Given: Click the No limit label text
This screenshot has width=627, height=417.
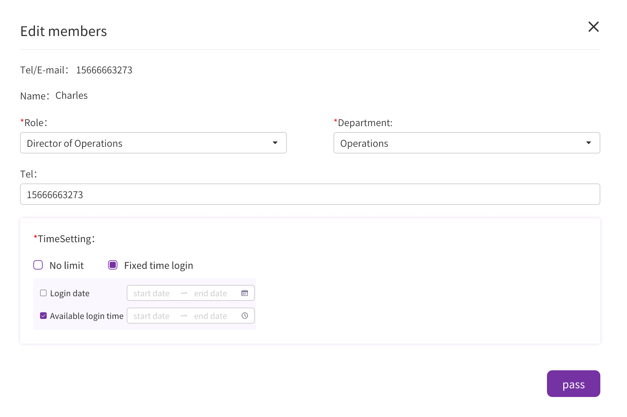Looking at the screenshot, I should click(66, 266).
